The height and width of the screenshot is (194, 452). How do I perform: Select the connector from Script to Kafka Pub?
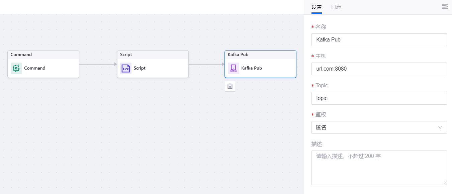[206, 64]
